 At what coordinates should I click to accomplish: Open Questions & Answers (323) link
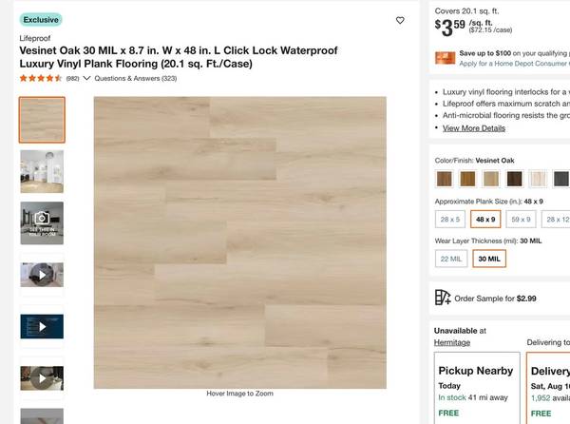click(x=136, y=78)
